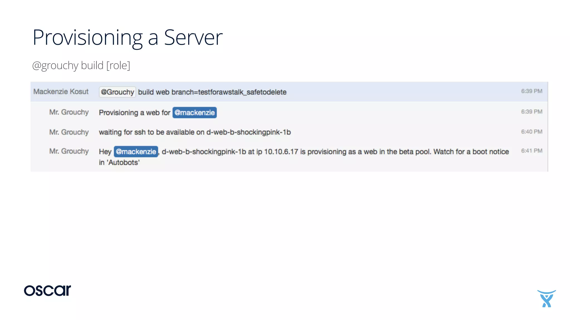The height and width of the screenshot is (320, 570).
Task: Click @mackenzie mention in Provisioning message
Action: (x=195, y=112)
